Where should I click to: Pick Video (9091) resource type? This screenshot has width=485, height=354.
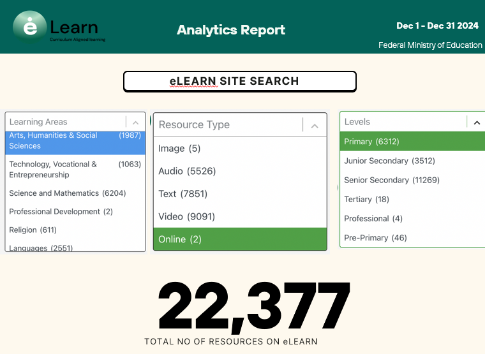pyautogui.click(x=240, y=216)
